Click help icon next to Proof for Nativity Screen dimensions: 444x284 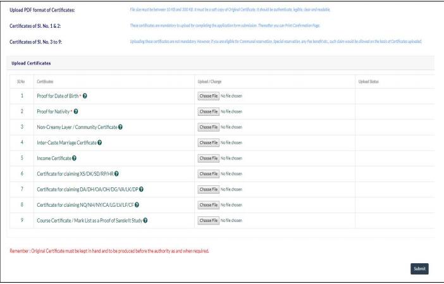coord(76,111)
